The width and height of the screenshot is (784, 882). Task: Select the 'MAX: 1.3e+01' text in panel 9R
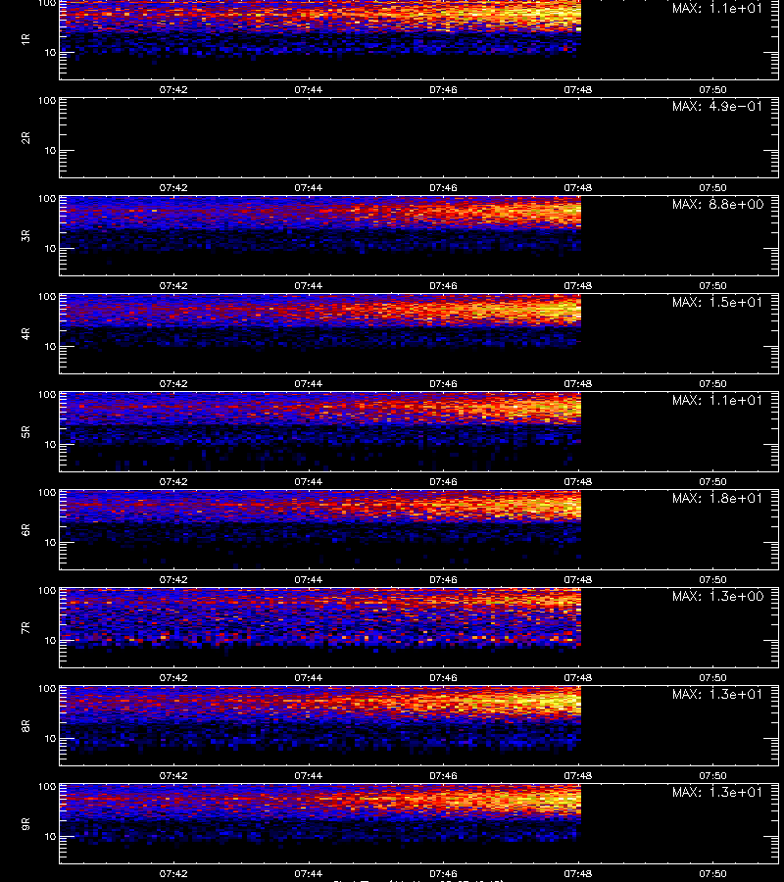click(x=717, y=792)
